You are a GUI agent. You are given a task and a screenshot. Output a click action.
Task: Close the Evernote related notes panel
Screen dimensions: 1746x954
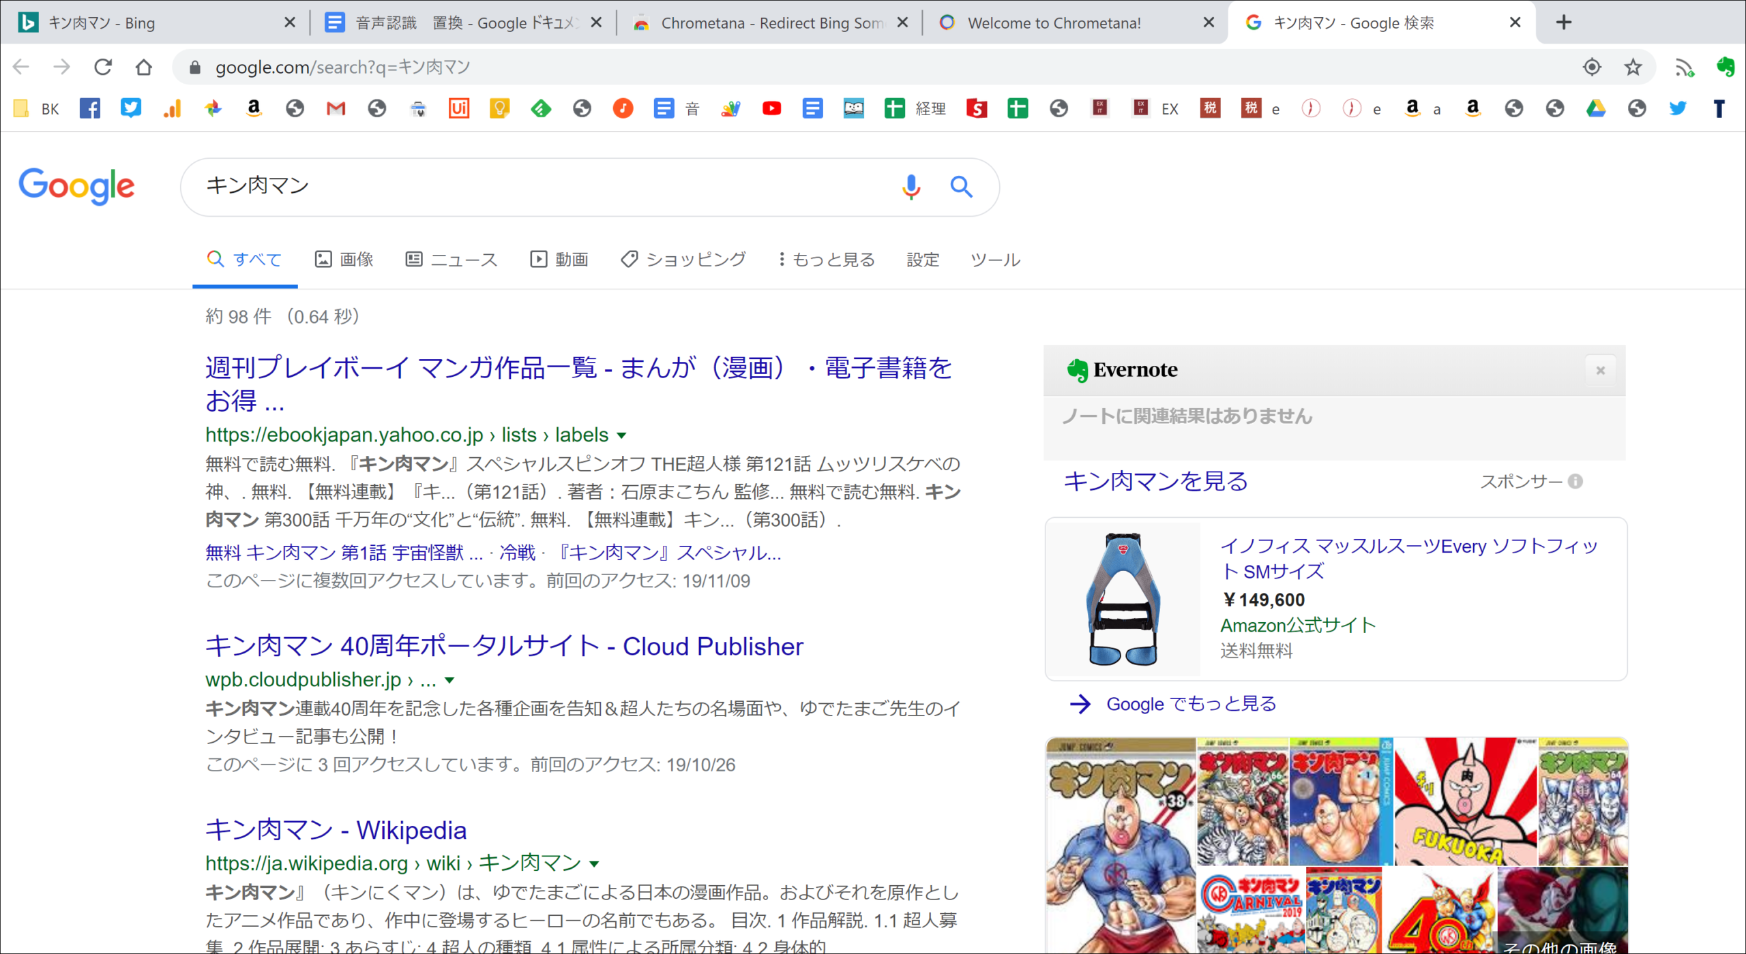[x=1601, y=370]
